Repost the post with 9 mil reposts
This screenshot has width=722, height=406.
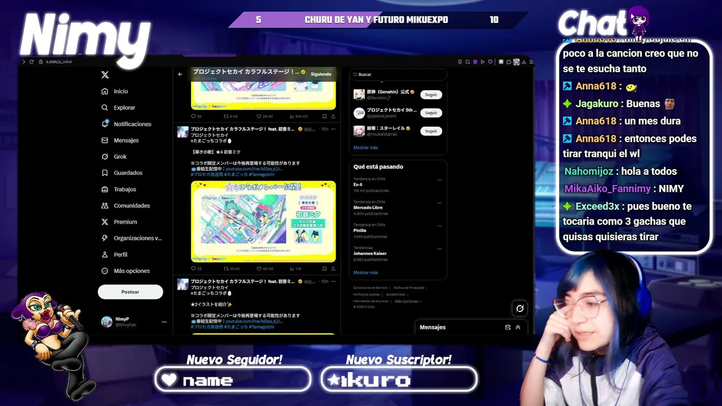(x=231, y=117)
